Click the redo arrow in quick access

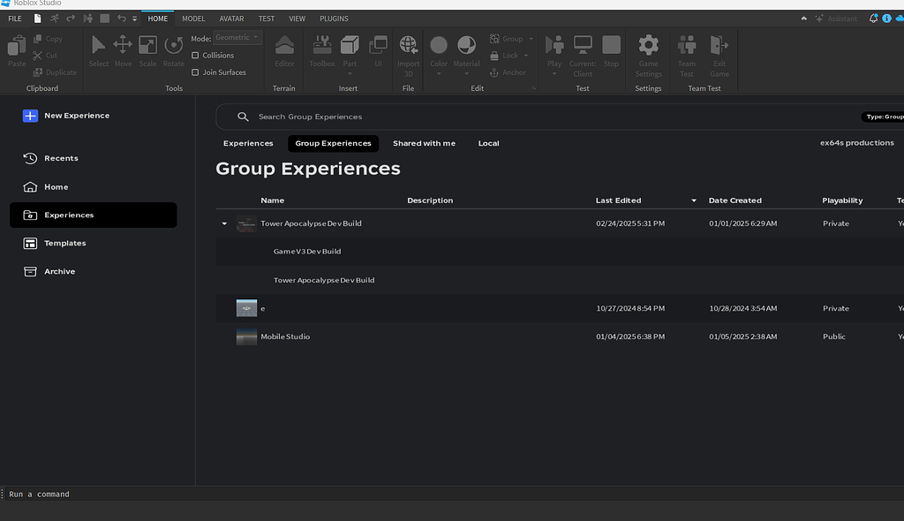click(x=71, y=19)
